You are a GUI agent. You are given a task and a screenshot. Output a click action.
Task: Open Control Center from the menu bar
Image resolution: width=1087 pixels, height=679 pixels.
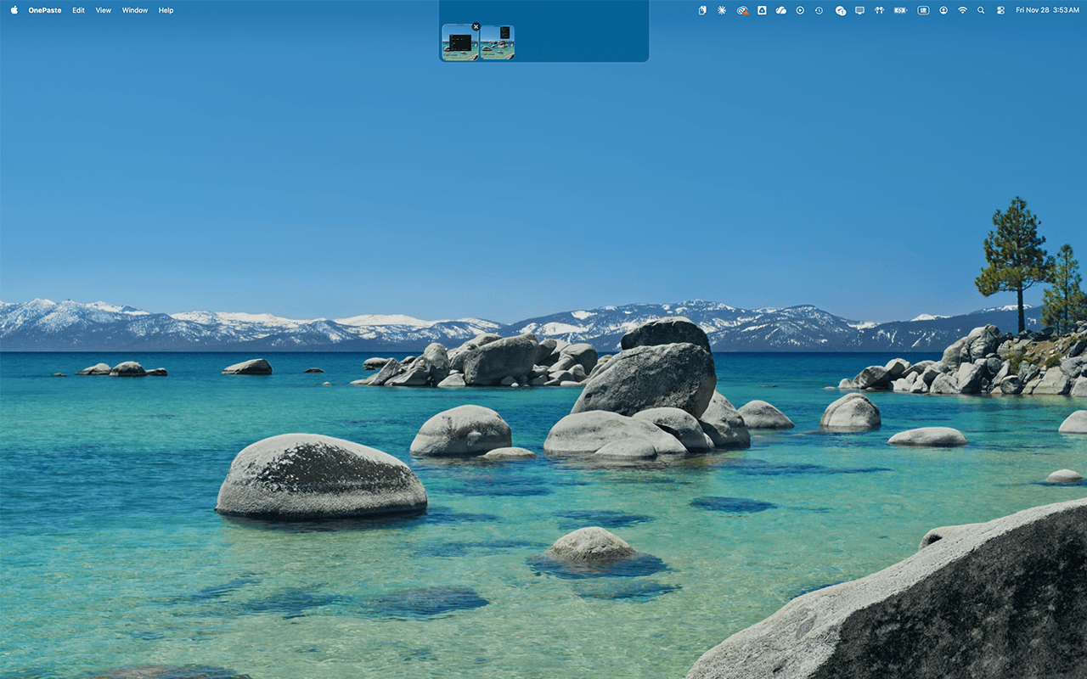coord(1000,10)
